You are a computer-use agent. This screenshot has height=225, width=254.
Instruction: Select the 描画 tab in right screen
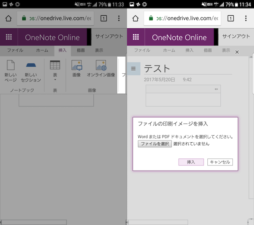point(208,50)
